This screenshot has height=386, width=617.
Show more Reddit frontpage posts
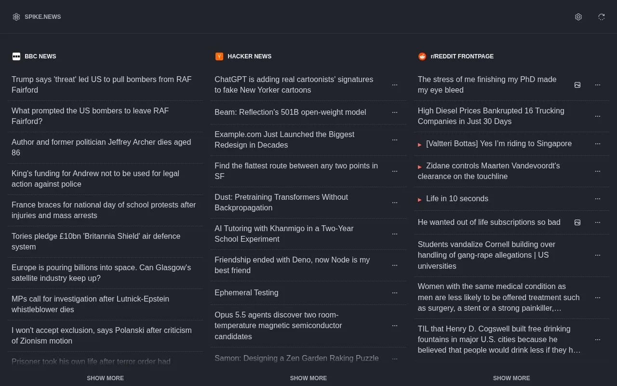(511, 378)
